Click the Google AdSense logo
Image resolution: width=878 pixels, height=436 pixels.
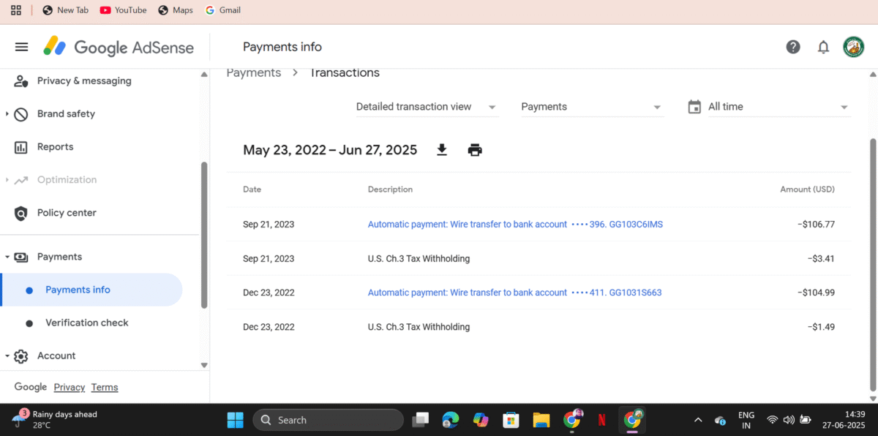[x=119, y=47]
